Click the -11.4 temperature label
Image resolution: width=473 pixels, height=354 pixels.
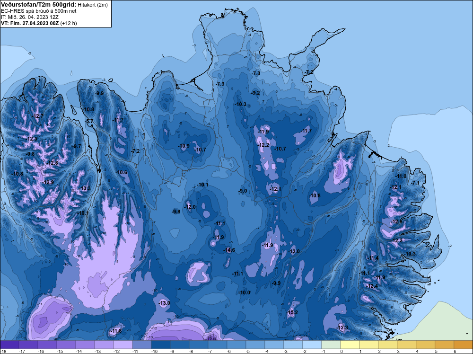click(373, 258)
